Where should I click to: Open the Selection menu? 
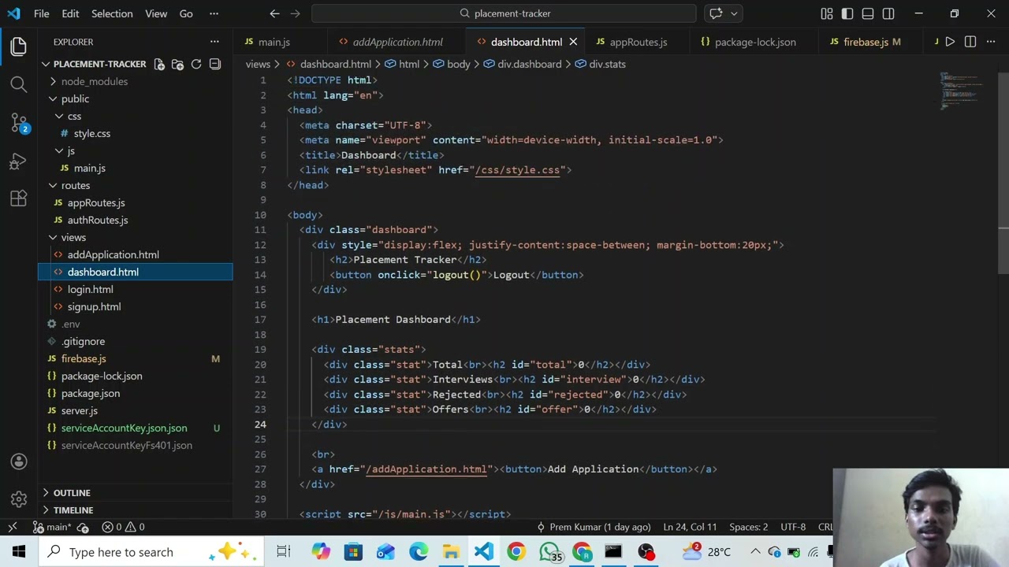click(x=112, y=13)
